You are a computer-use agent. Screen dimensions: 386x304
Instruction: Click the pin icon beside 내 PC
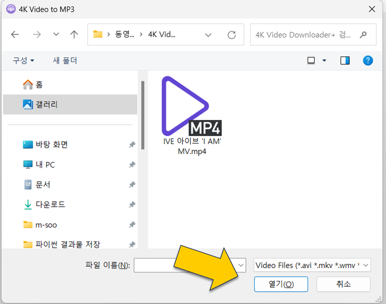(x=132, y=165)
